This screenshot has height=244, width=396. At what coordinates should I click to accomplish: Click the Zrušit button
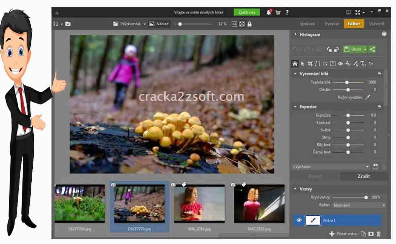click(364, 176)
